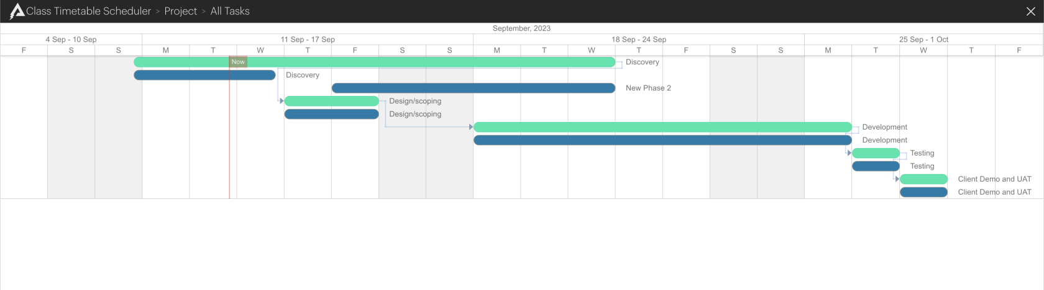1044x290 pixels.
Task: Select the green Discovery task bar
Action: (375, 62)
